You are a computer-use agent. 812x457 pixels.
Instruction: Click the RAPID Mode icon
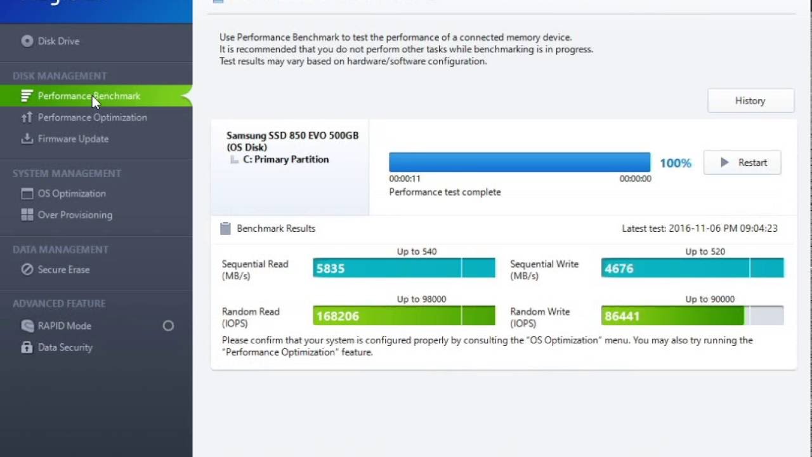[x=27, y=326]
